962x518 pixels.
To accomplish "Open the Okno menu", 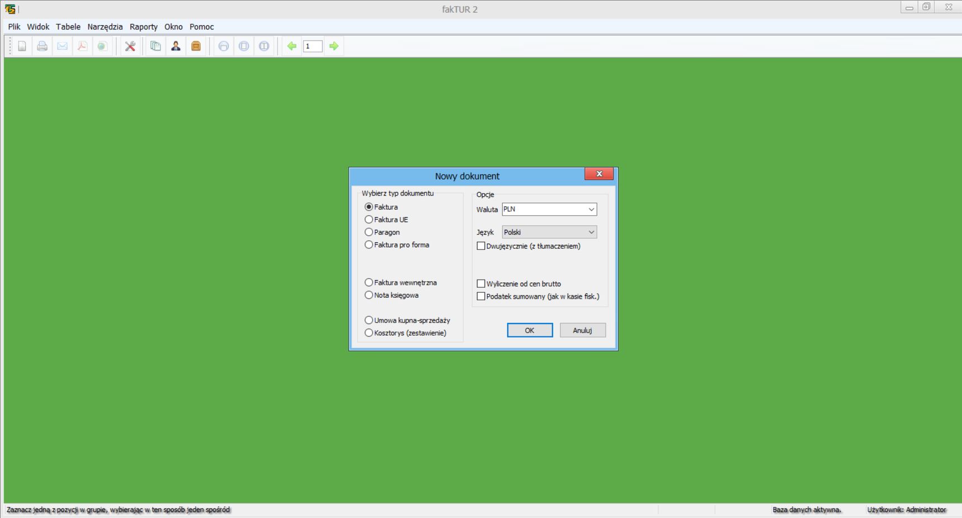I will click(173, 27).
